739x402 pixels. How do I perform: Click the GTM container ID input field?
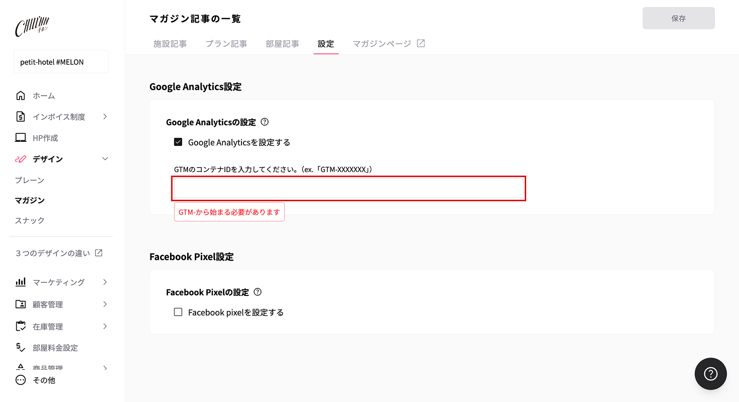[x=349, y=188]
